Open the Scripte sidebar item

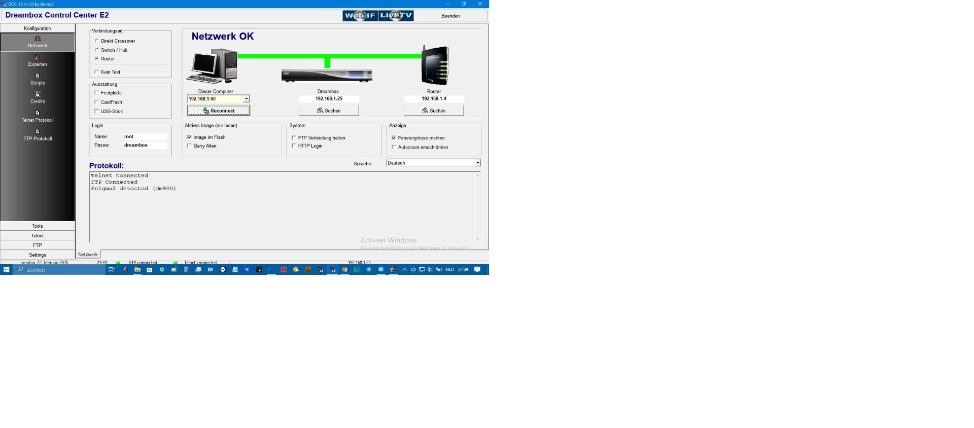click(38, 80)
